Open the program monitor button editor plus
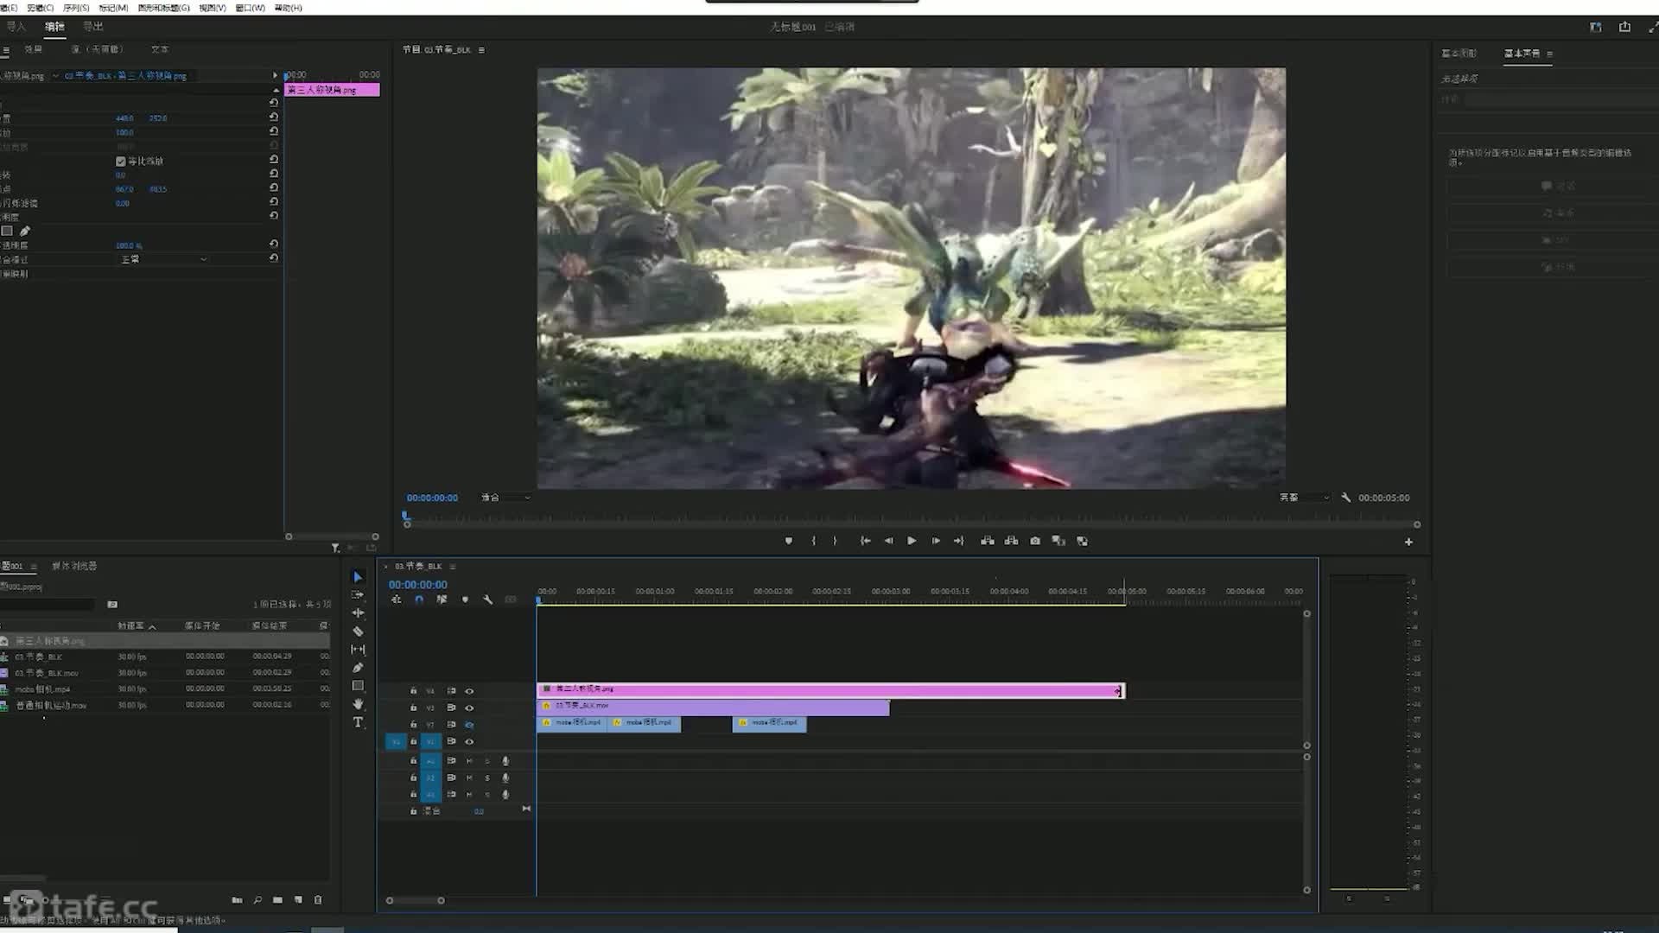Image resolution: width=1659 pixels, height=933 pixels. pyautogui.click(x=1408, y=542)
